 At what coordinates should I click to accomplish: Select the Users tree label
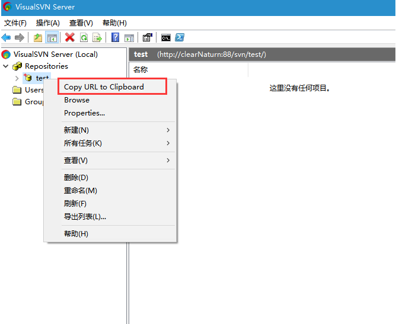tap(34, 90)
